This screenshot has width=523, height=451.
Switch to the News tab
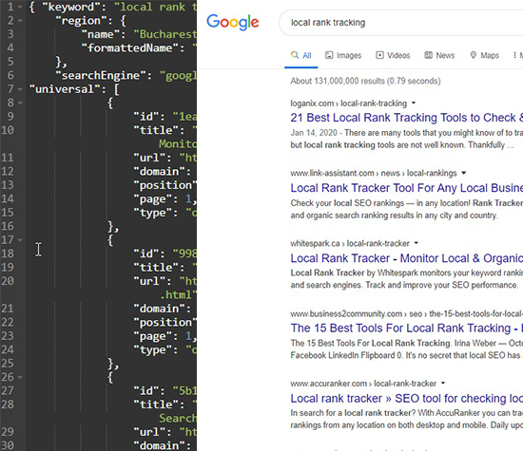(439, 55)
